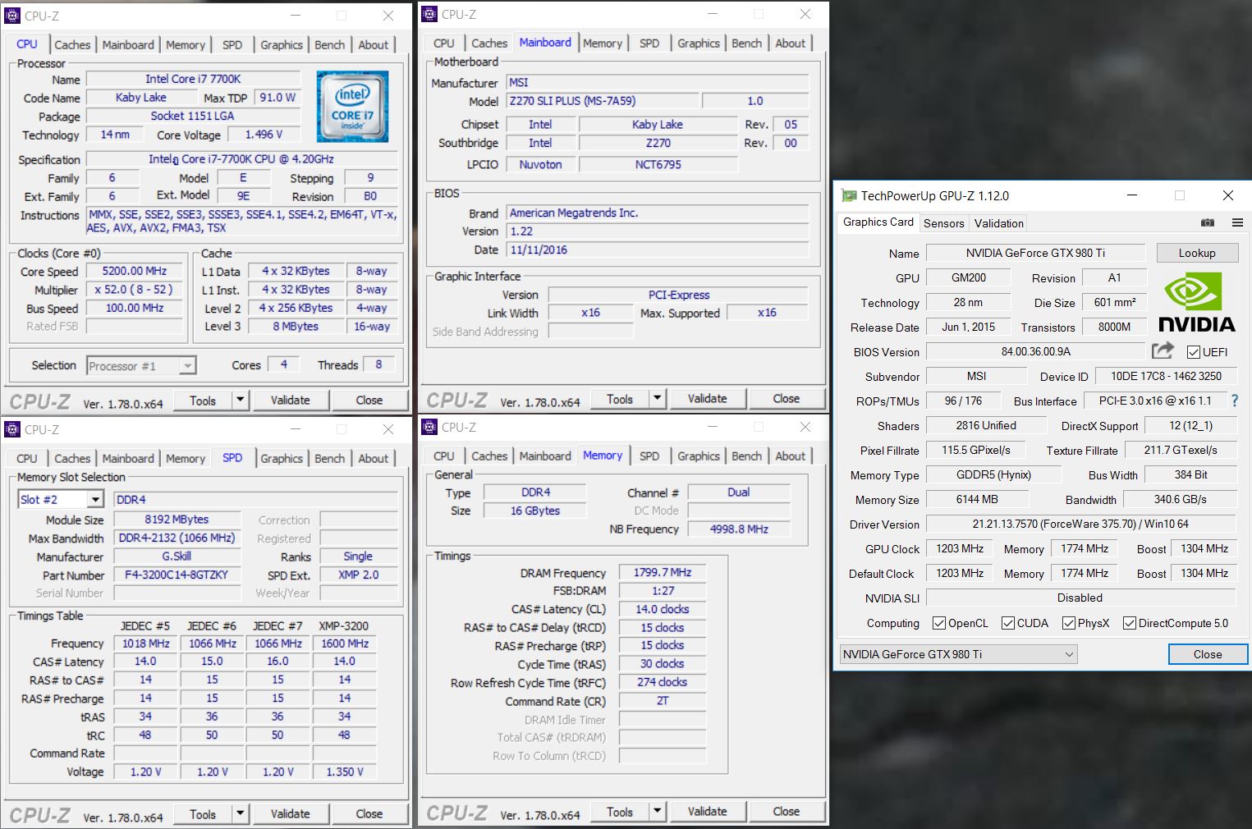Open the Slot #2 memory slot dropdown

(95, 499)
